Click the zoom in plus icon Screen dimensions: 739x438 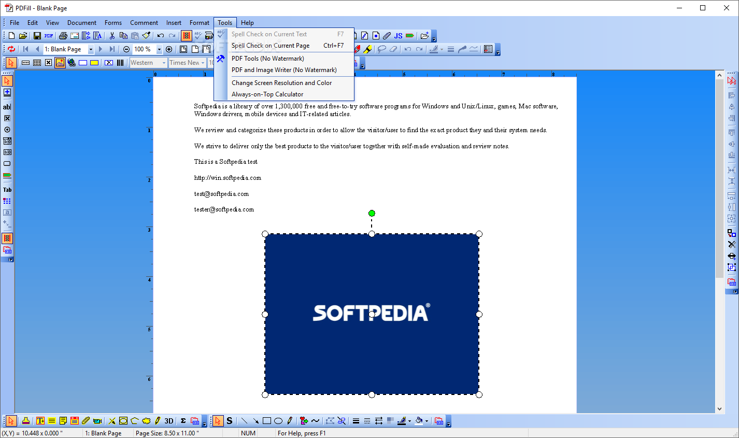tap(169, 49)
